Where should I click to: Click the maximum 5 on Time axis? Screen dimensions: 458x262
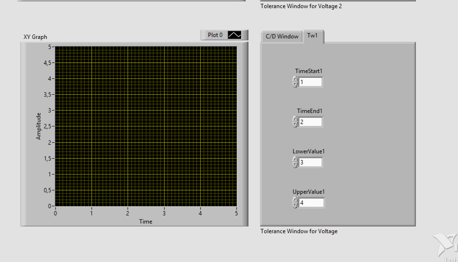(x=236, y=213)
